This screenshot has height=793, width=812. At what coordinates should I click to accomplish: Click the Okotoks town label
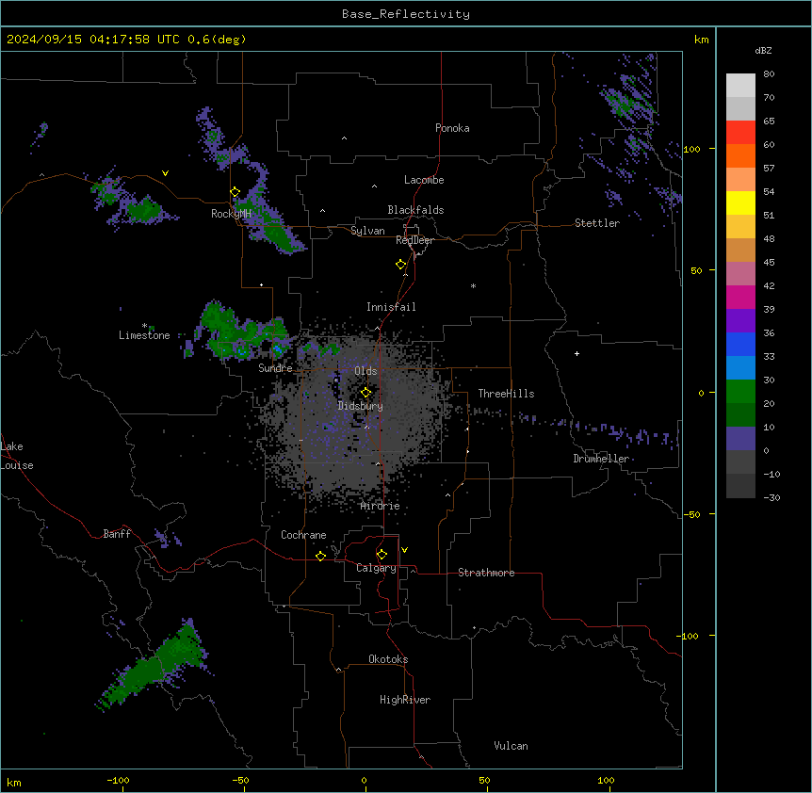pos(388,659)
